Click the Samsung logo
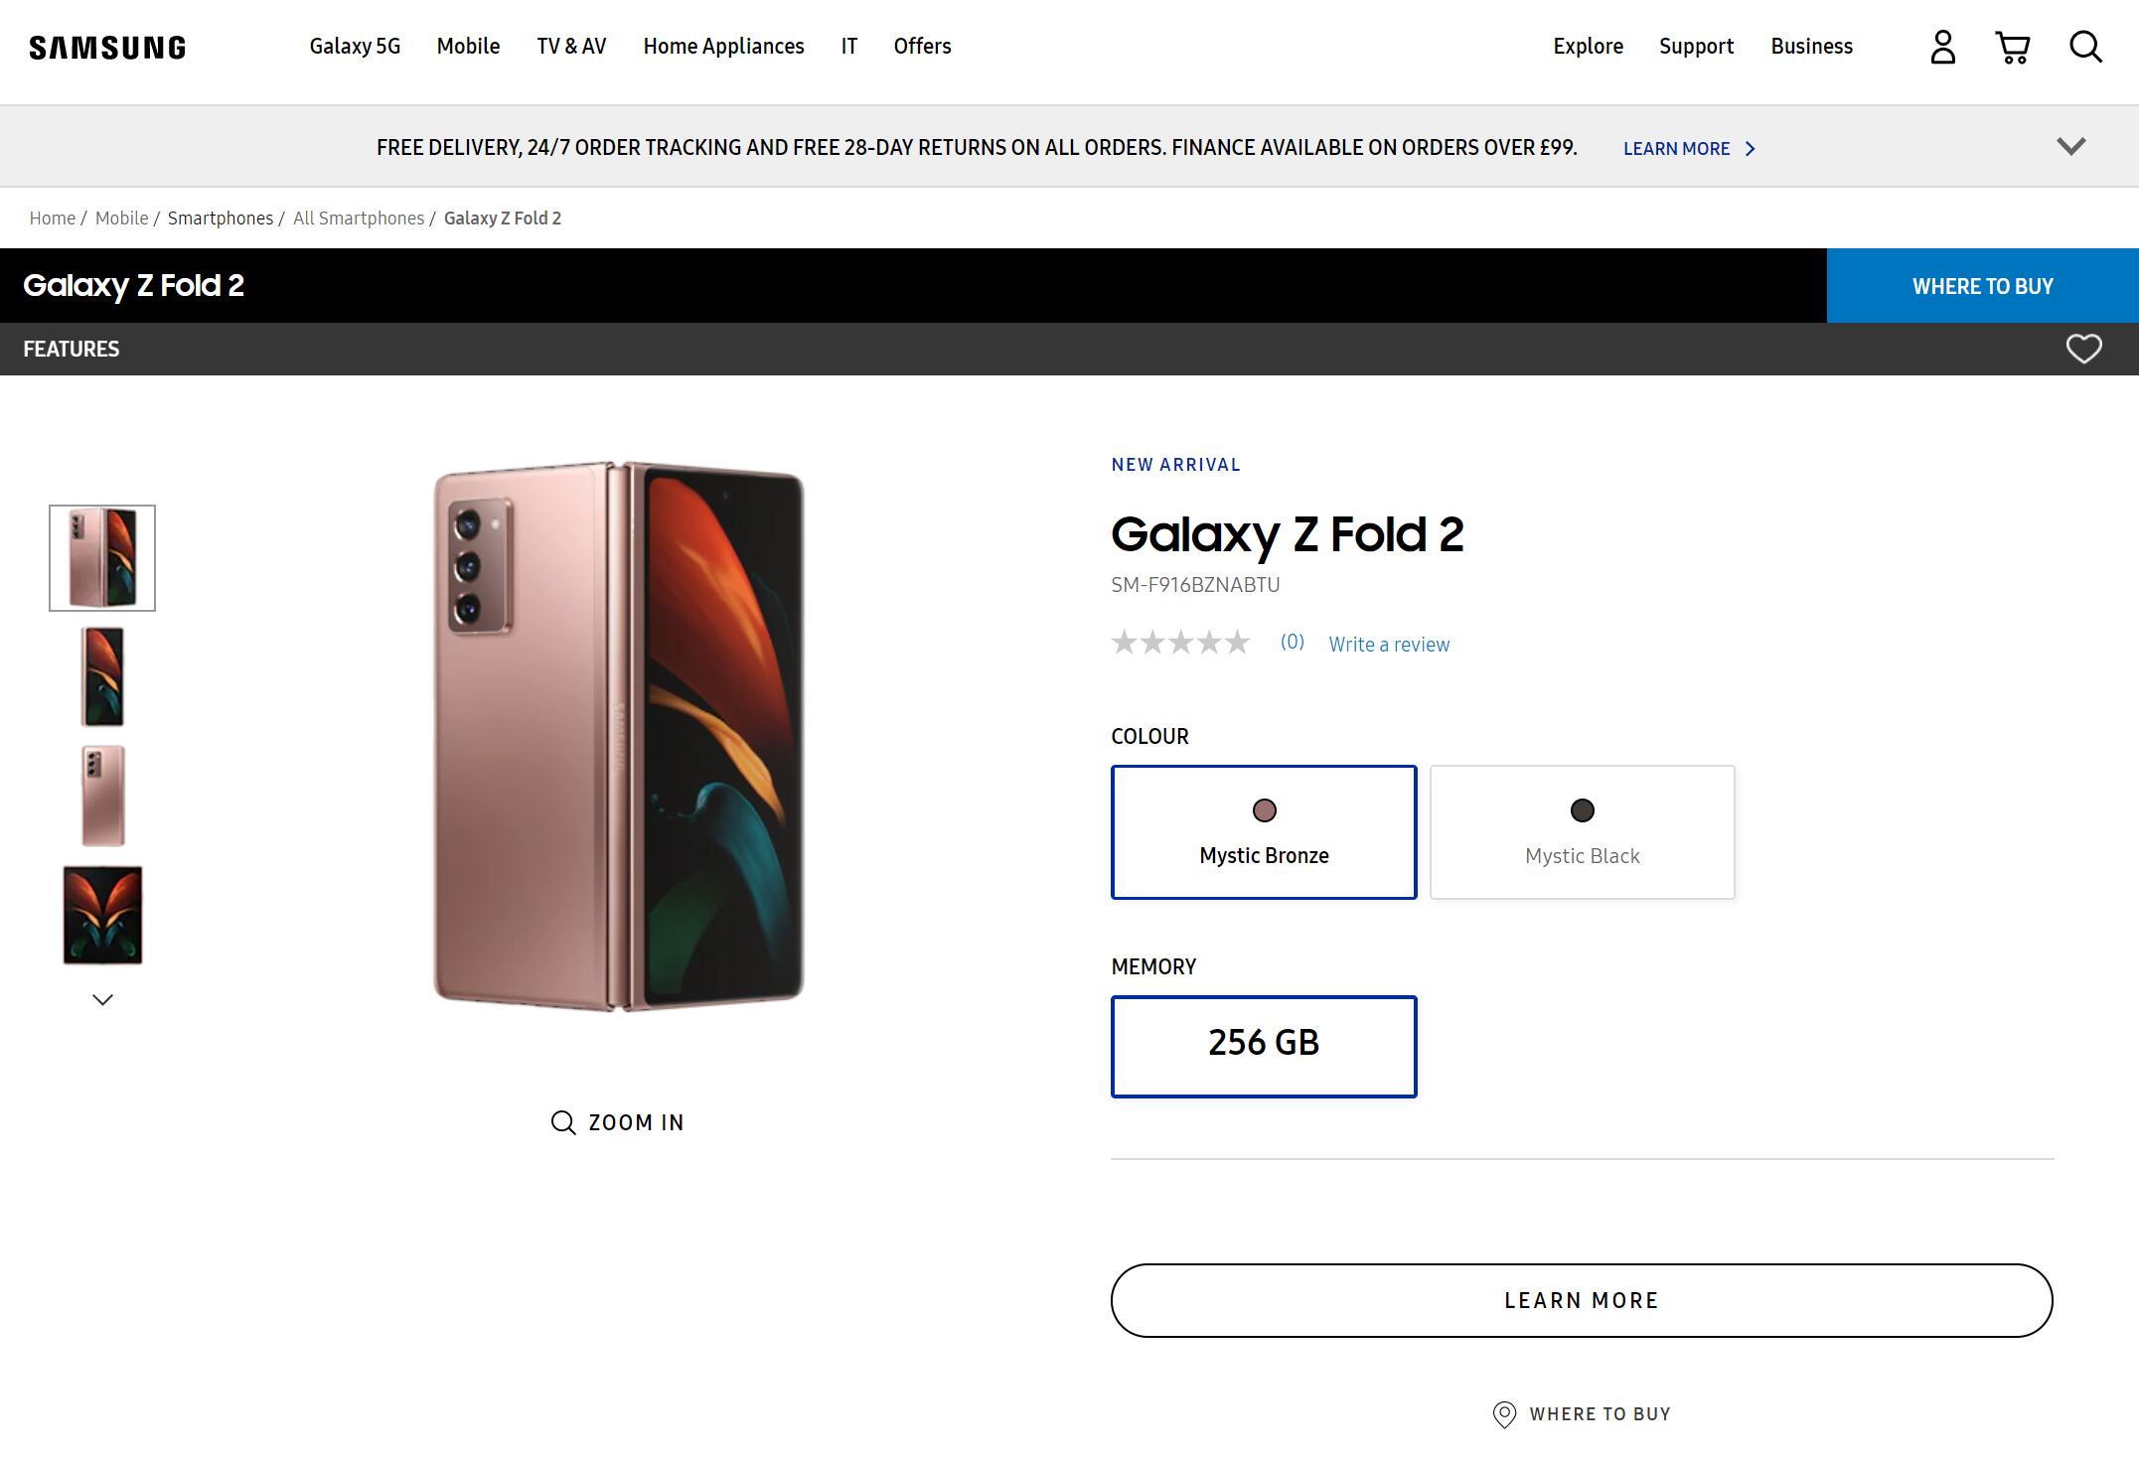Image resolution: width=2139 pixels, height=1463 pixels. pos(107,48)
